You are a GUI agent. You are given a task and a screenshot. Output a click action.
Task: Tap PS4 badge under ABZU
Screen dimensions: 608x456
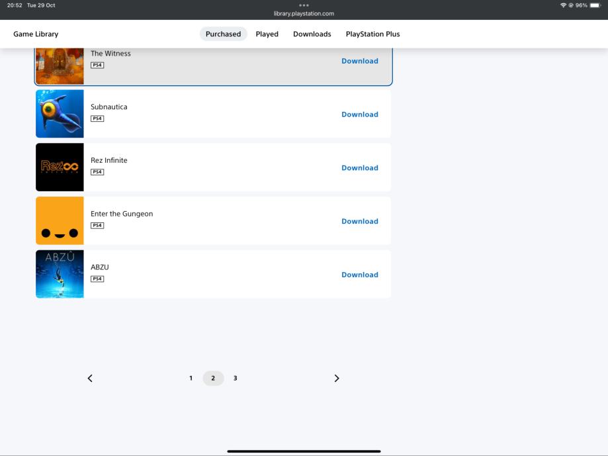(x=97, y=279)
